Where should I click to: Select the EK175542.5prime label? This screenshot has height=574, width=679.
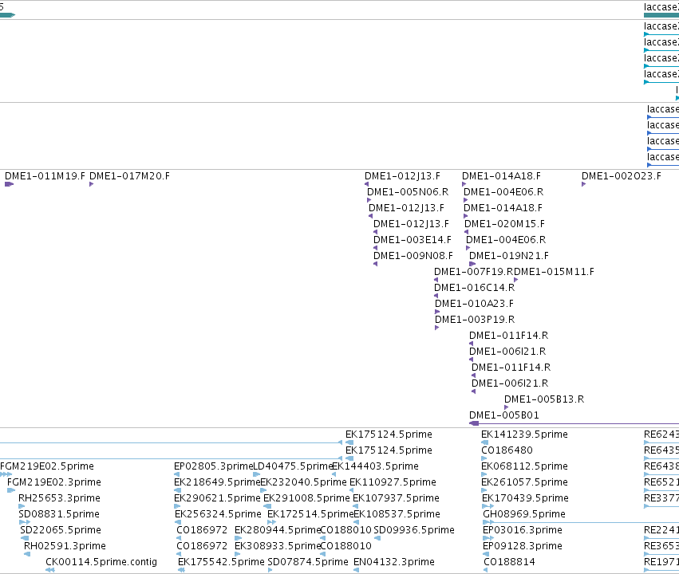(x=221, y=562)
